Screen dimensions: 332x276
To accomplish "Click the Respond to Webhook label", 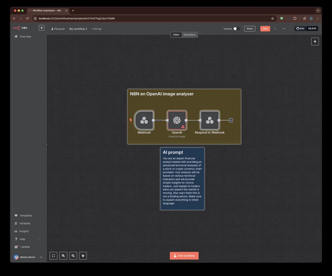I will point(210,132).
